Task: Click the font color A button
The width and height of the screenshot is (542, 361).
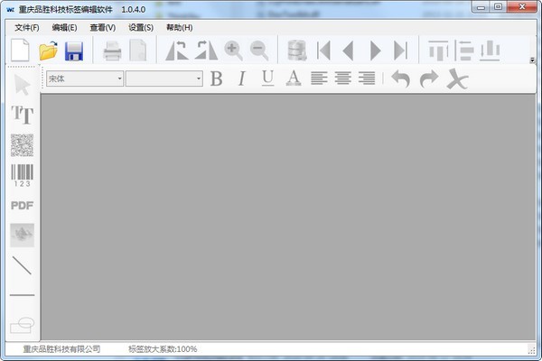Action: click(293, 79)
